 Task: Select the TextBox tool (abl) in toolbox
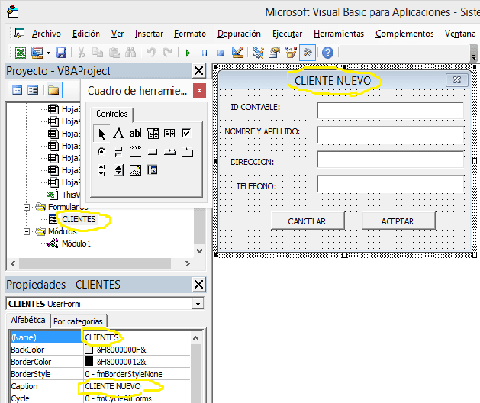coord(135,134)
